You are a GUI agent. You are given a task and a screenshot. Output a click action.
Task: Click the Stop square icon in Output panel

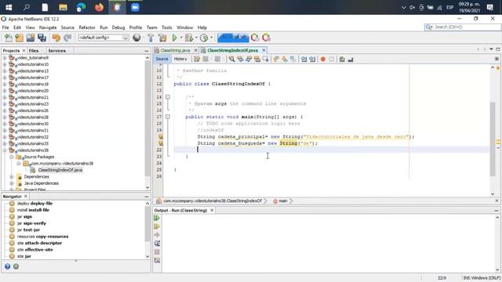pyautogui.click(x=157, y=252)
